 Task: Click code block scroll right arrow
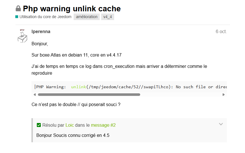click(223, 94)
